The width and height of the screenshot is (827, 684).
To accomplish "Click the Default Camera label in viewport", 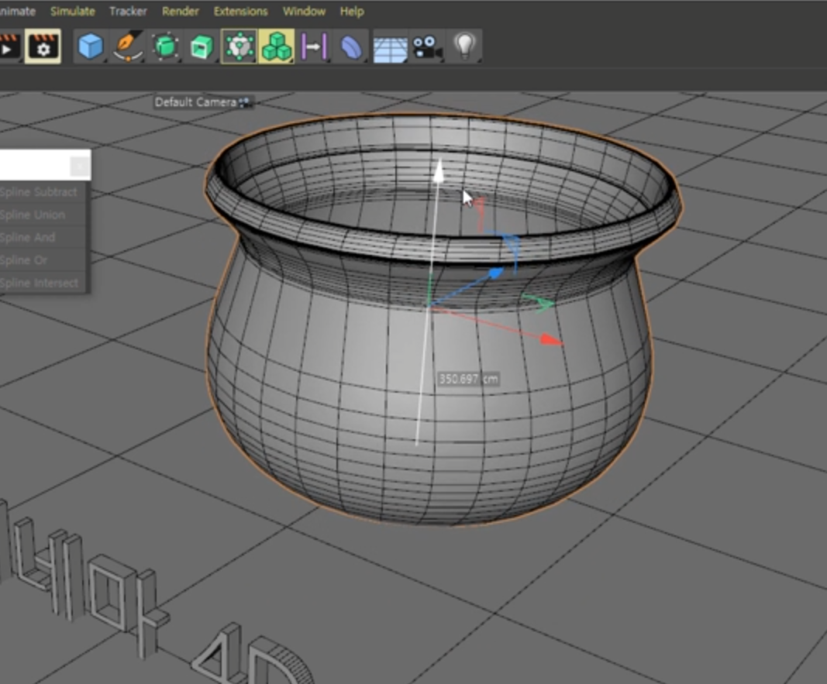I will click(x=195, y=102).
